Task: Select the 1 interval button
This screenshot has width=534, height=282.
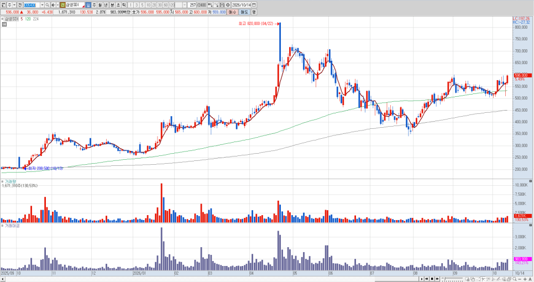Action: (x=130, y=5)
